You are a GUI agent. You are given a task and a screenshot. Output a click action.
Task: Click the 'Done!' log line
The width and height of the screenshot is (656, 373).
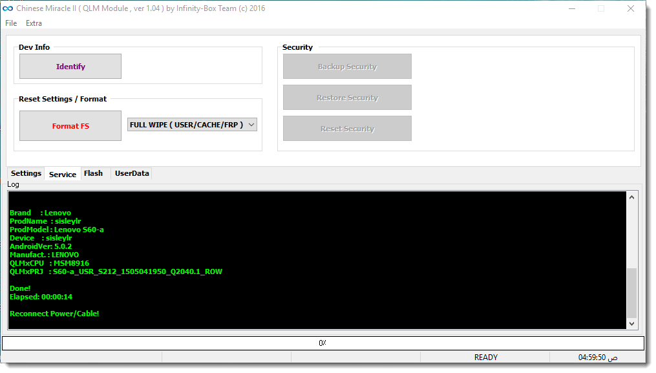click(20, 288)
